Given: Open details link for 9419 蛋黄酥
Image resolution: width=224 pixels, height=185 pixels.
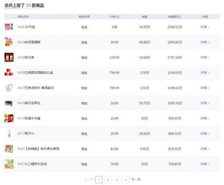Looking at the screenshot, I should pyautogui.click(x=205, y=42).
